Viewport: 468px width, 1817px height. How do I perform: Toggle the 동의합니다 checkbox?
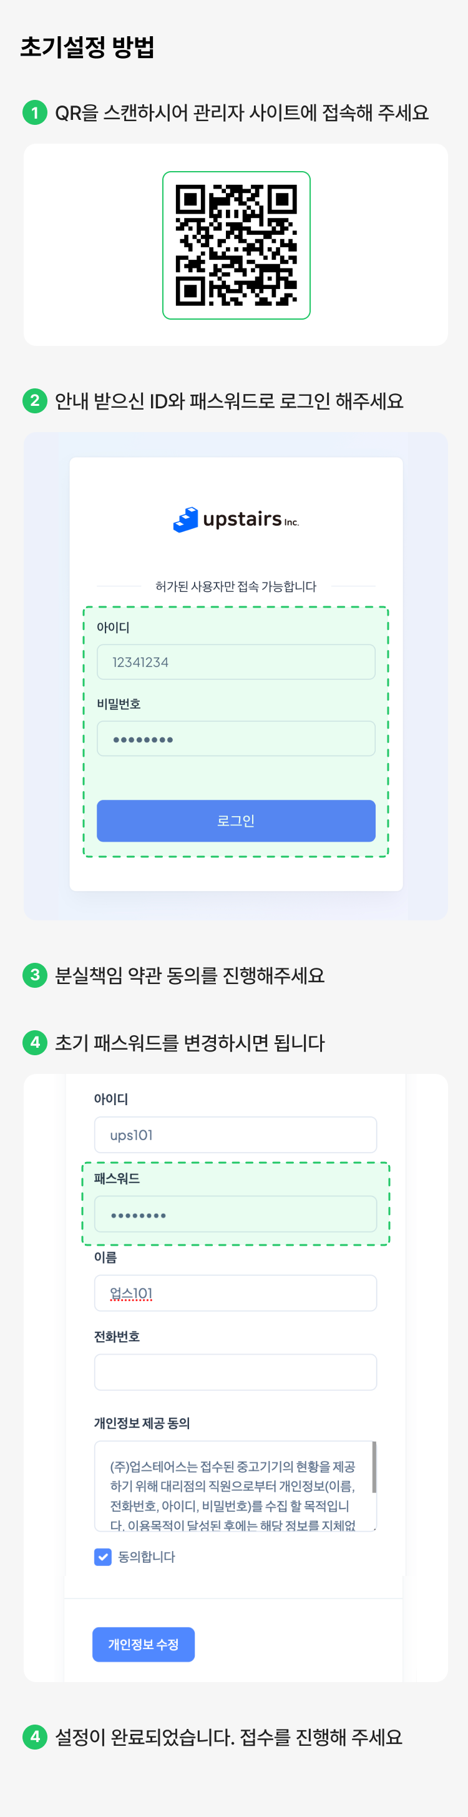click(103, 1557)
